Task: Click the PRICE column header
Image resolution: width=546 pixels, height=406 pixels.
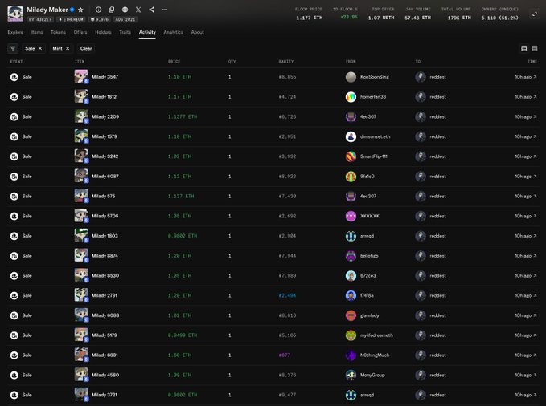Action: tap(174, 62)
